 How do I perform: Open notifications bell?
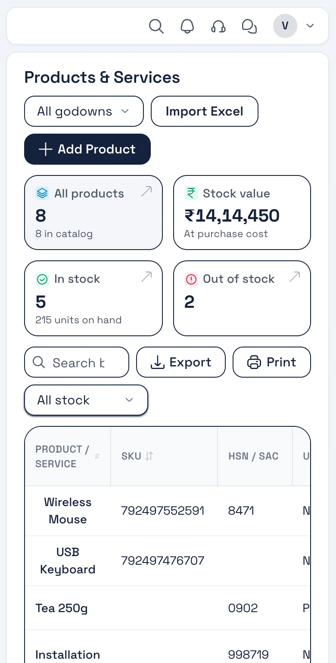pos(187,26)
